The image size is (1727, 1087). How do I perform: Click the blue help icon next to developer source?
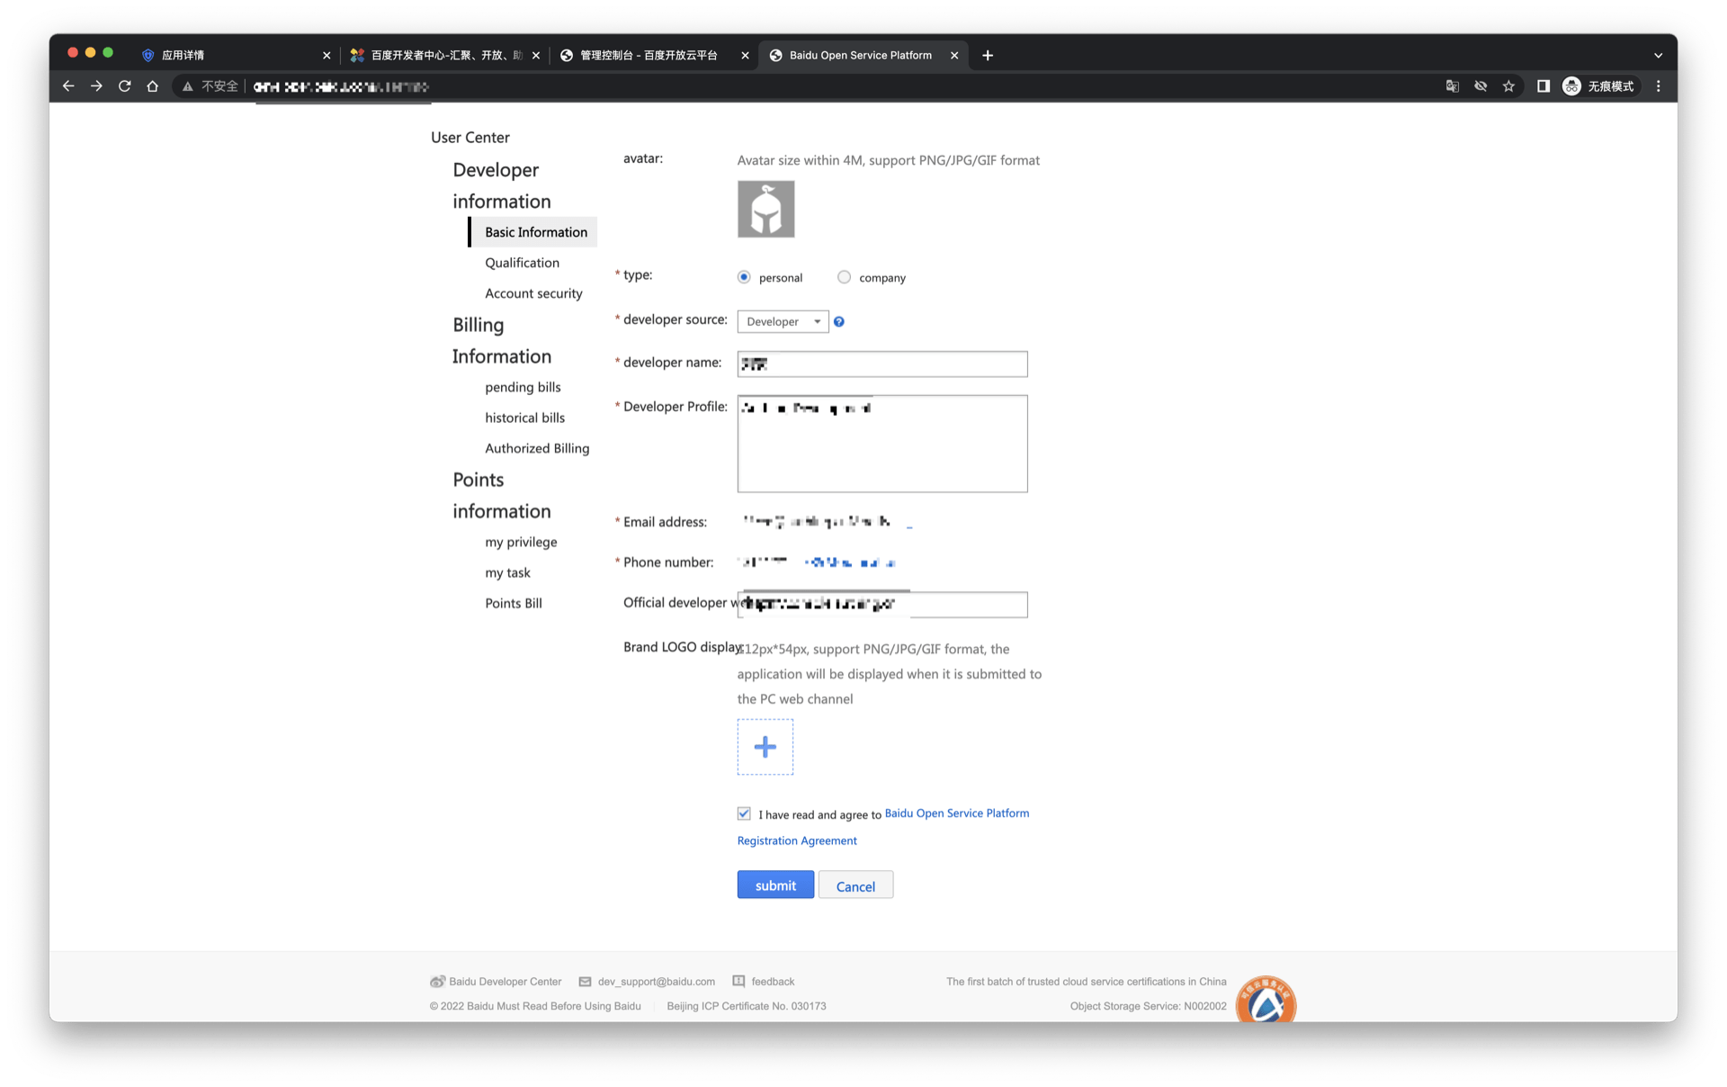[838, 321]
